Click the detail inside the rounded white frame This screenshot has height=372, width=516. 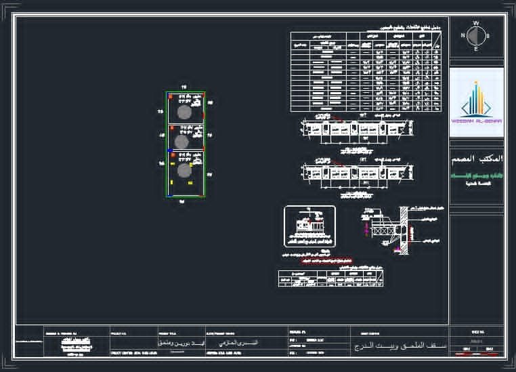(309, 226)
